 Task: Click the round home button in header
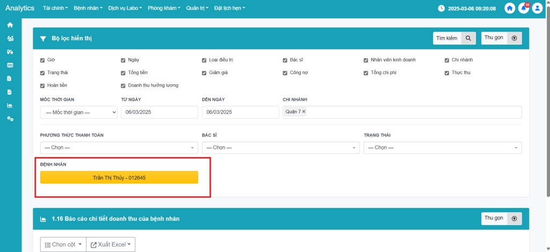(510, 9)
